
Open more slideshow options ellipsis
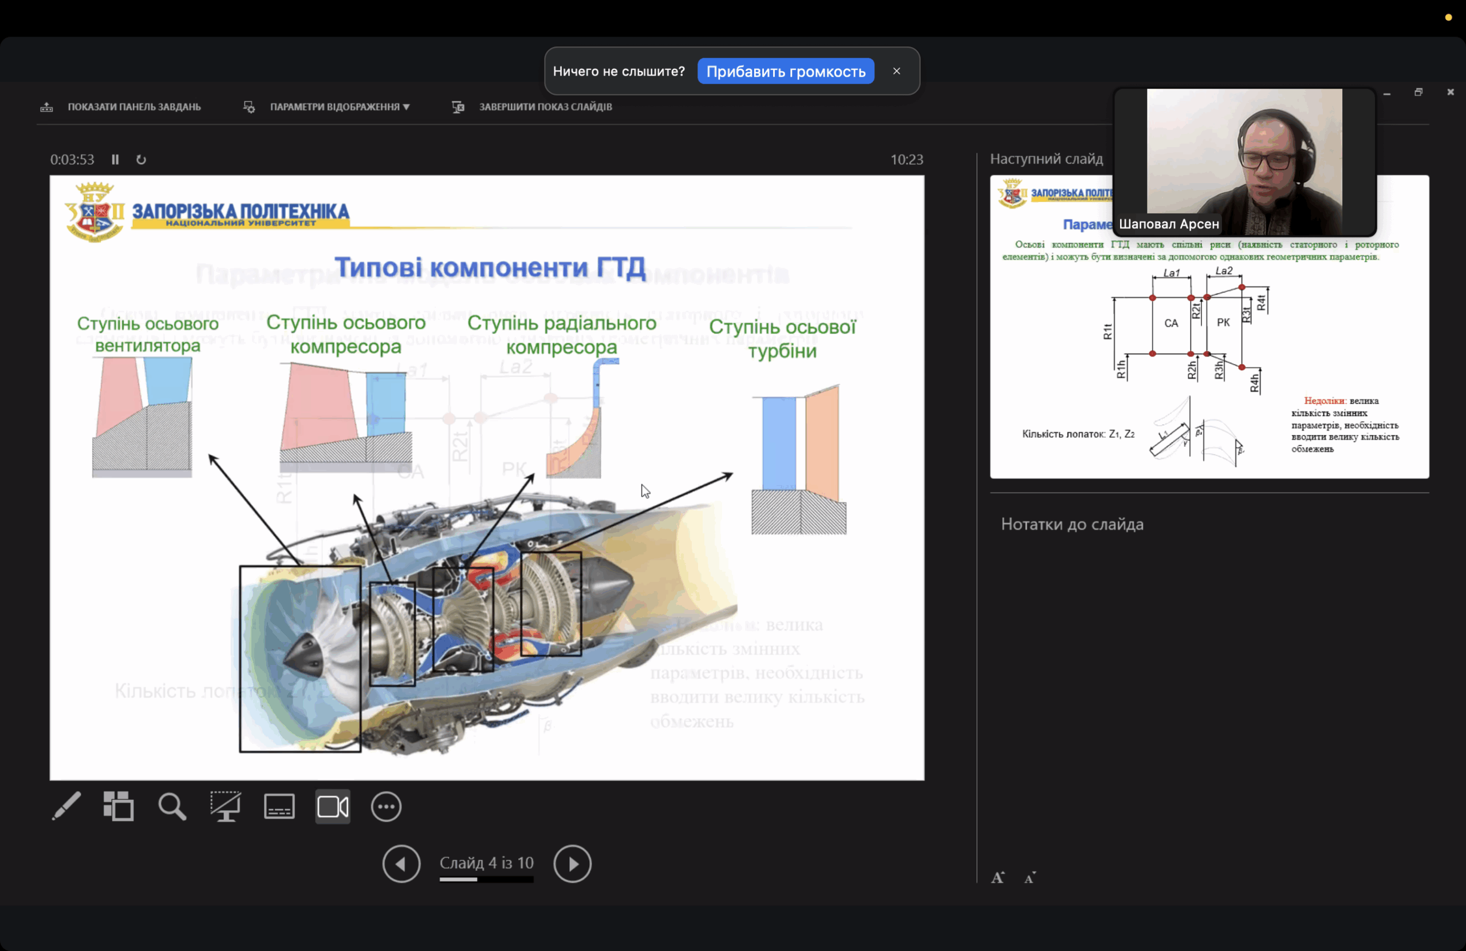tap(386, 806)
